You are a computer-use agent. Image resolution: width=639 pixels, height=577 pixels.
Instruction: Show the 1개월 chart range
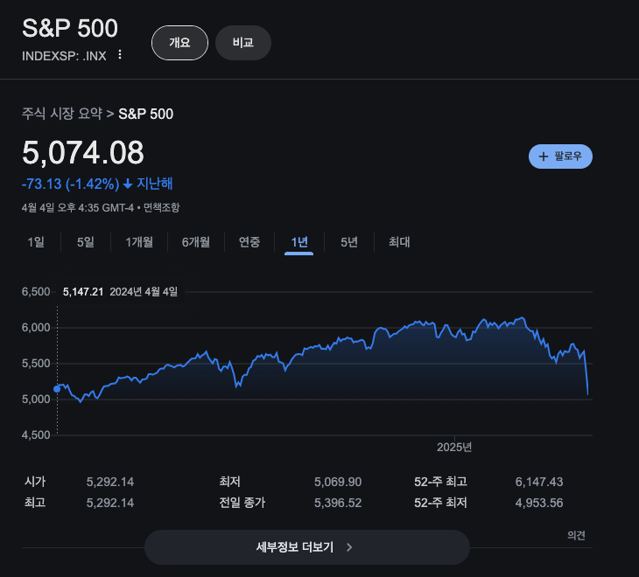pos(139,242)
